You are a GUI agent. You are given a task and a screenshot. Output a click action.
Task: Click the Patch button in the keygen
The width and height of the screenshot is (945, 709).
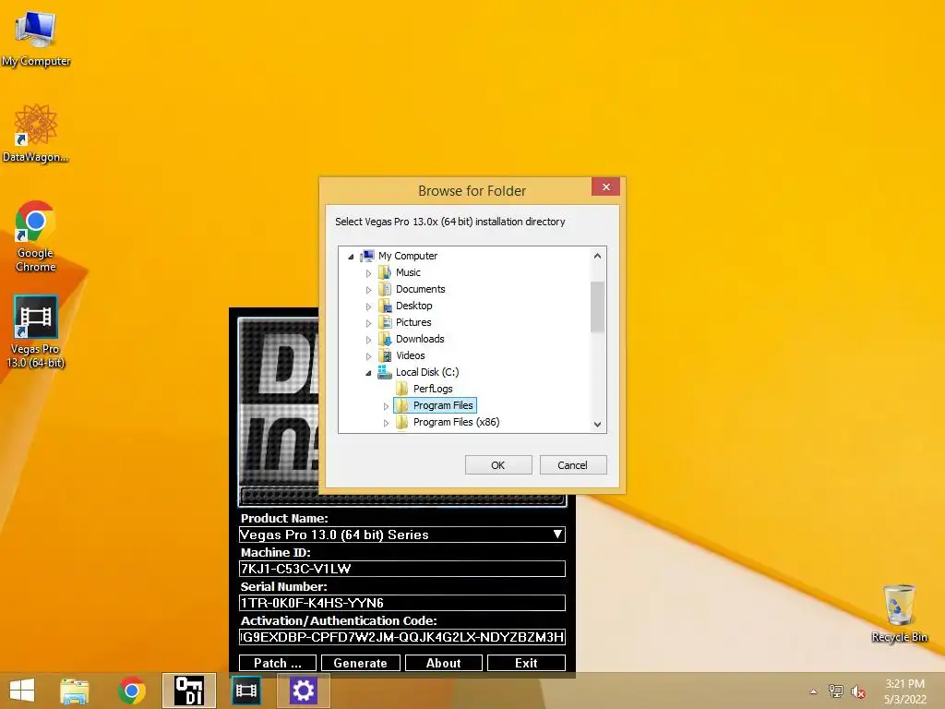[277, 663]
